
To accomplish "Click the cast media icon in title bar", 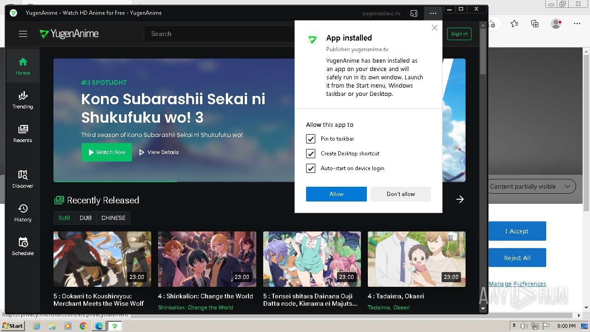I will tap(414, 13).
